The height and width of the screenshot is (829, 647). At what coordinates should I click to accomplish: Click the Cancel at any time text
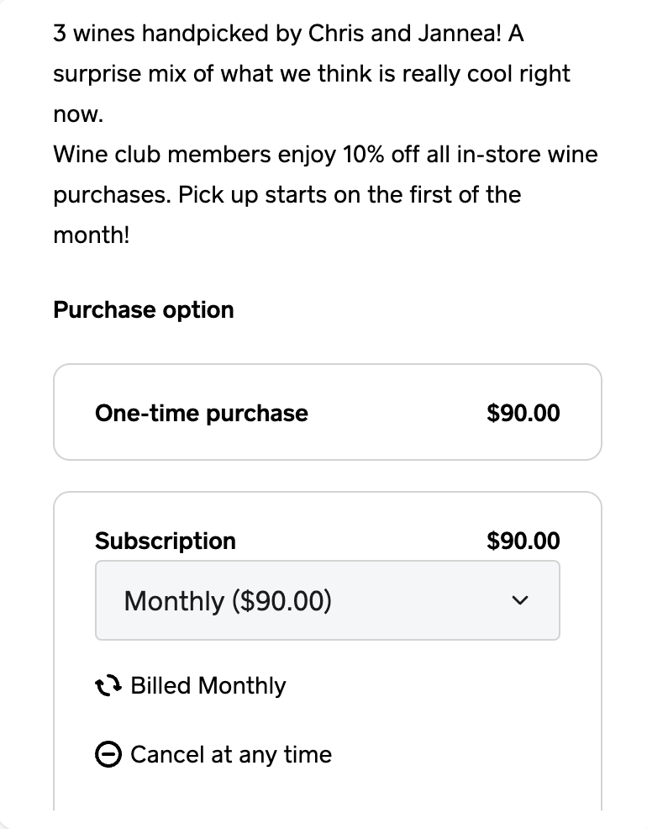231,755
